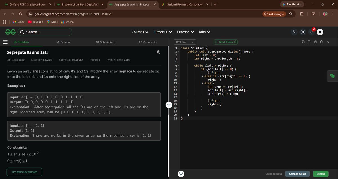Click the copy code icon in editor toolbar
Screen dimensions: 338x179
click(x=303, y=42)
